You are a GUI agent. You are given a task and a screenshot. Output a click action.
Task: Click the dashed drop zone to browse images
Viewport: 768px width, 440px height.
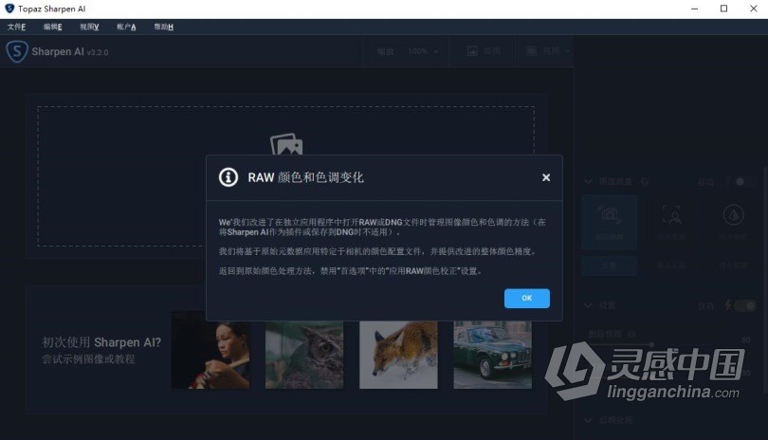point(285,175)
